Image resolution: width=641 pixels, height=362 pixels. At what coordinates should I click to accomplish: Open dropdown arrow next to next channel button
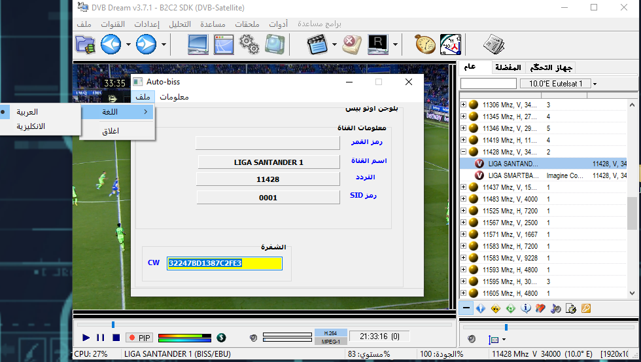click(164, 44)
